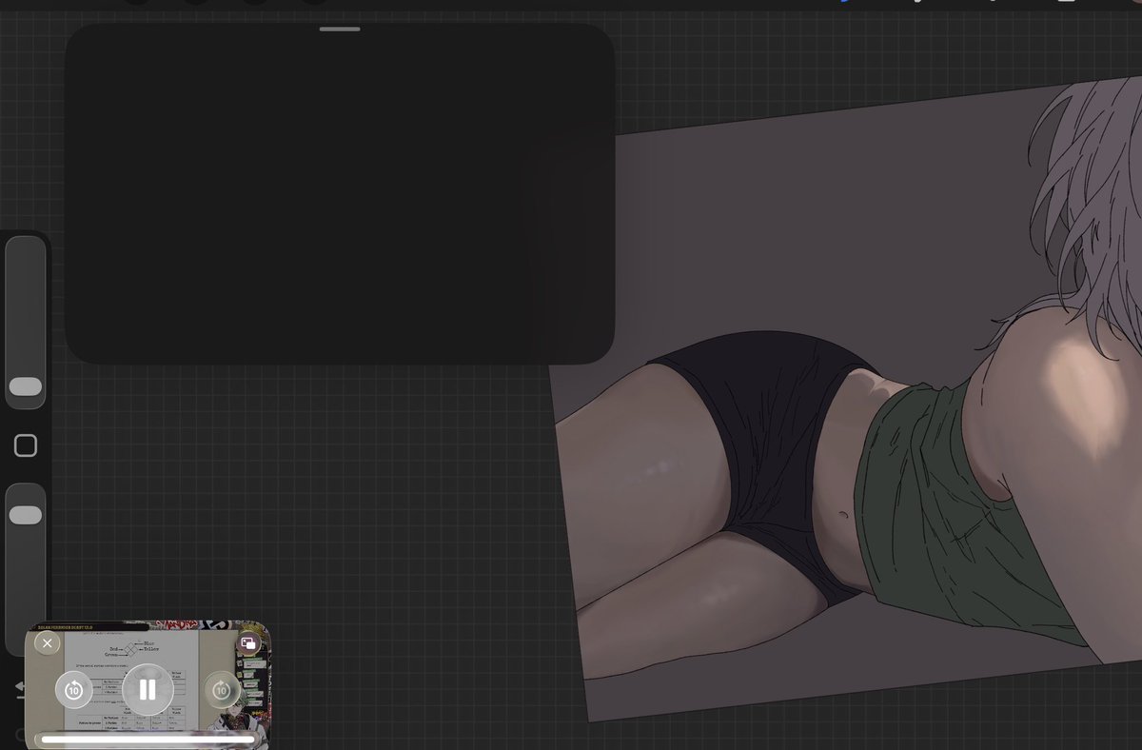
Task: Click the brush size slider handle
Action: click(x=26, y=386)
